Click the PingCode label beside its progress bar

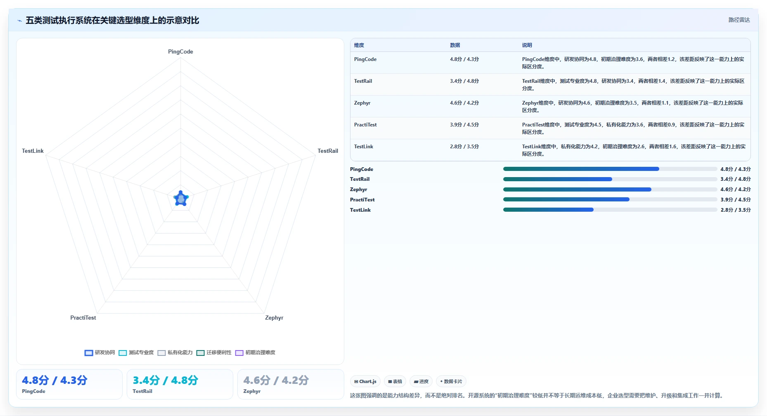click(362, 169)
